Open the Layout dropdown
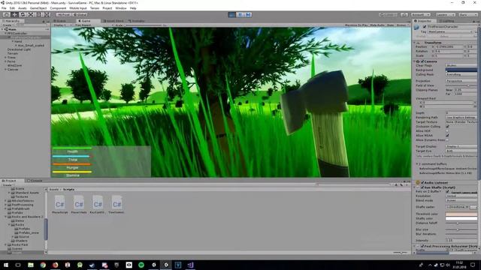Image resolution: width=481 pixels, height=270 pixels. (467, 15)
